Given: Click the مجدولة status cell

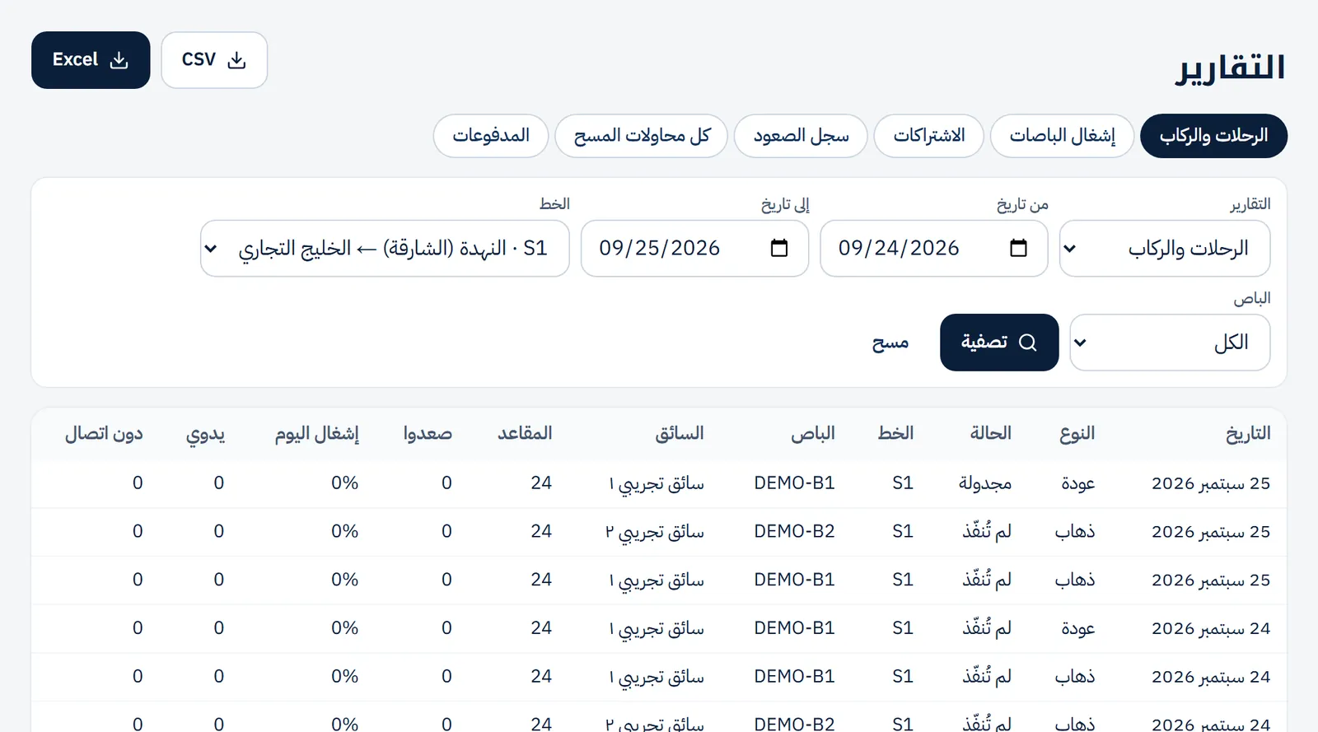Looking at the screenshot, I should [x=985, y=483].
